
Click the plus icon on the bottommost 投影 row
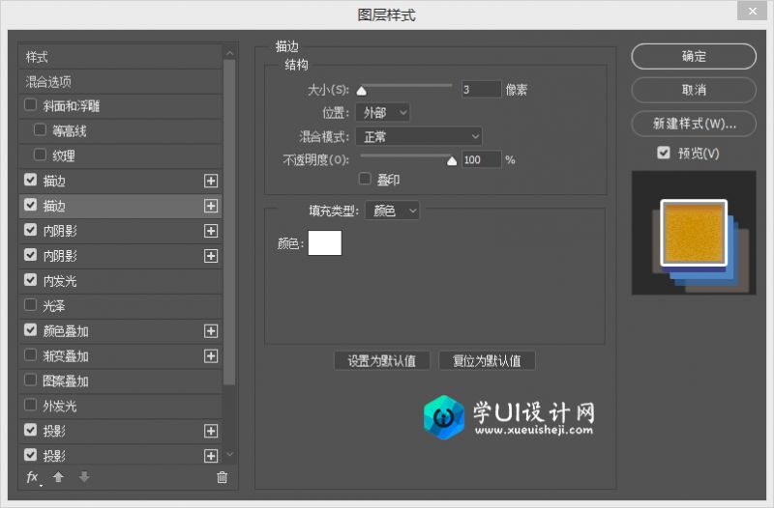tap(211, 456)
